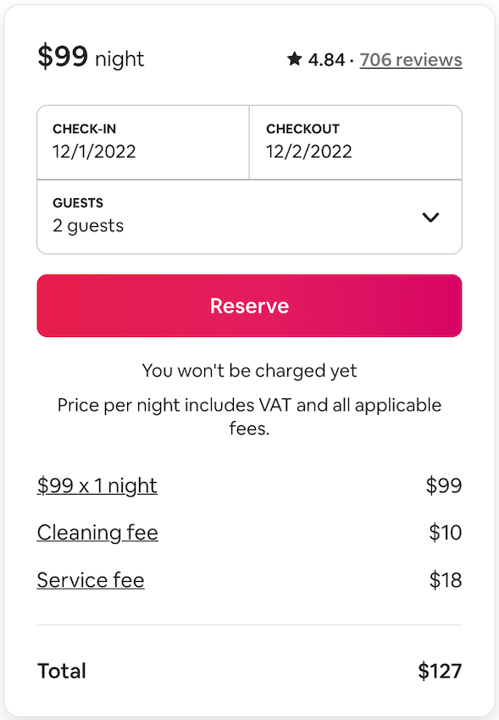Open the Cleaning fee details link
The image size is (499, 720).
(97, 533)
